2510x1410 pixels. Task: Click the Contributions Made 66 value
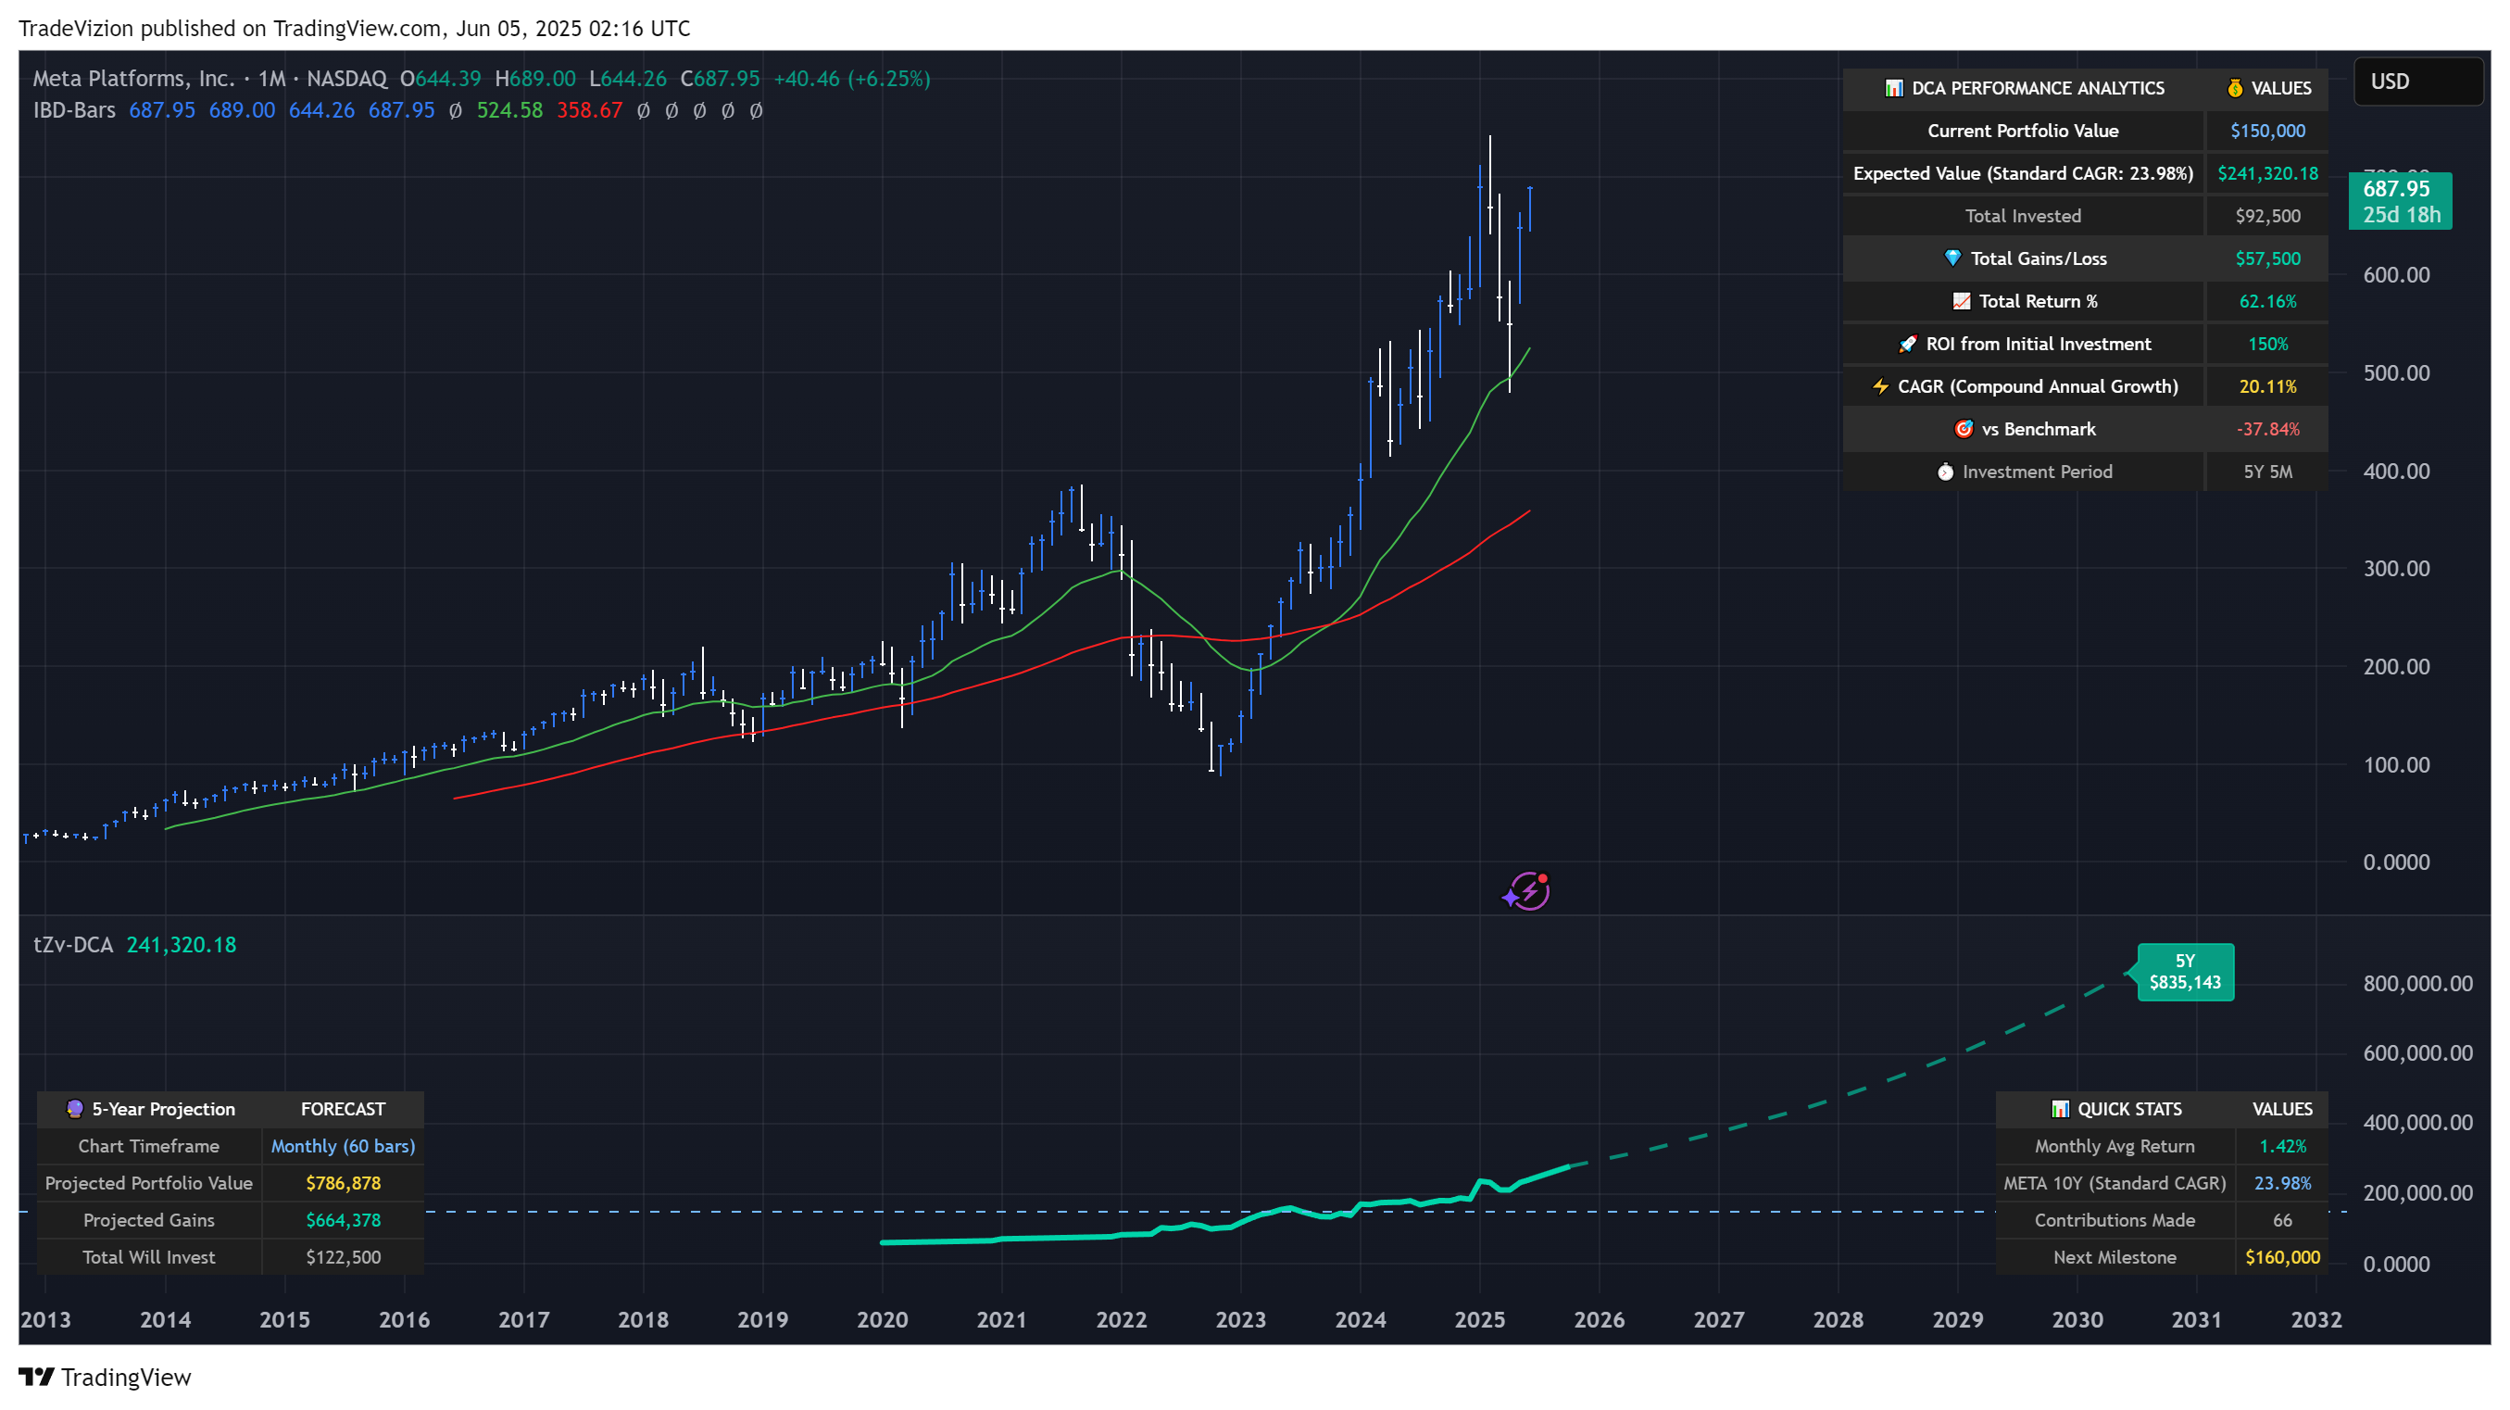[2281, 1220]
